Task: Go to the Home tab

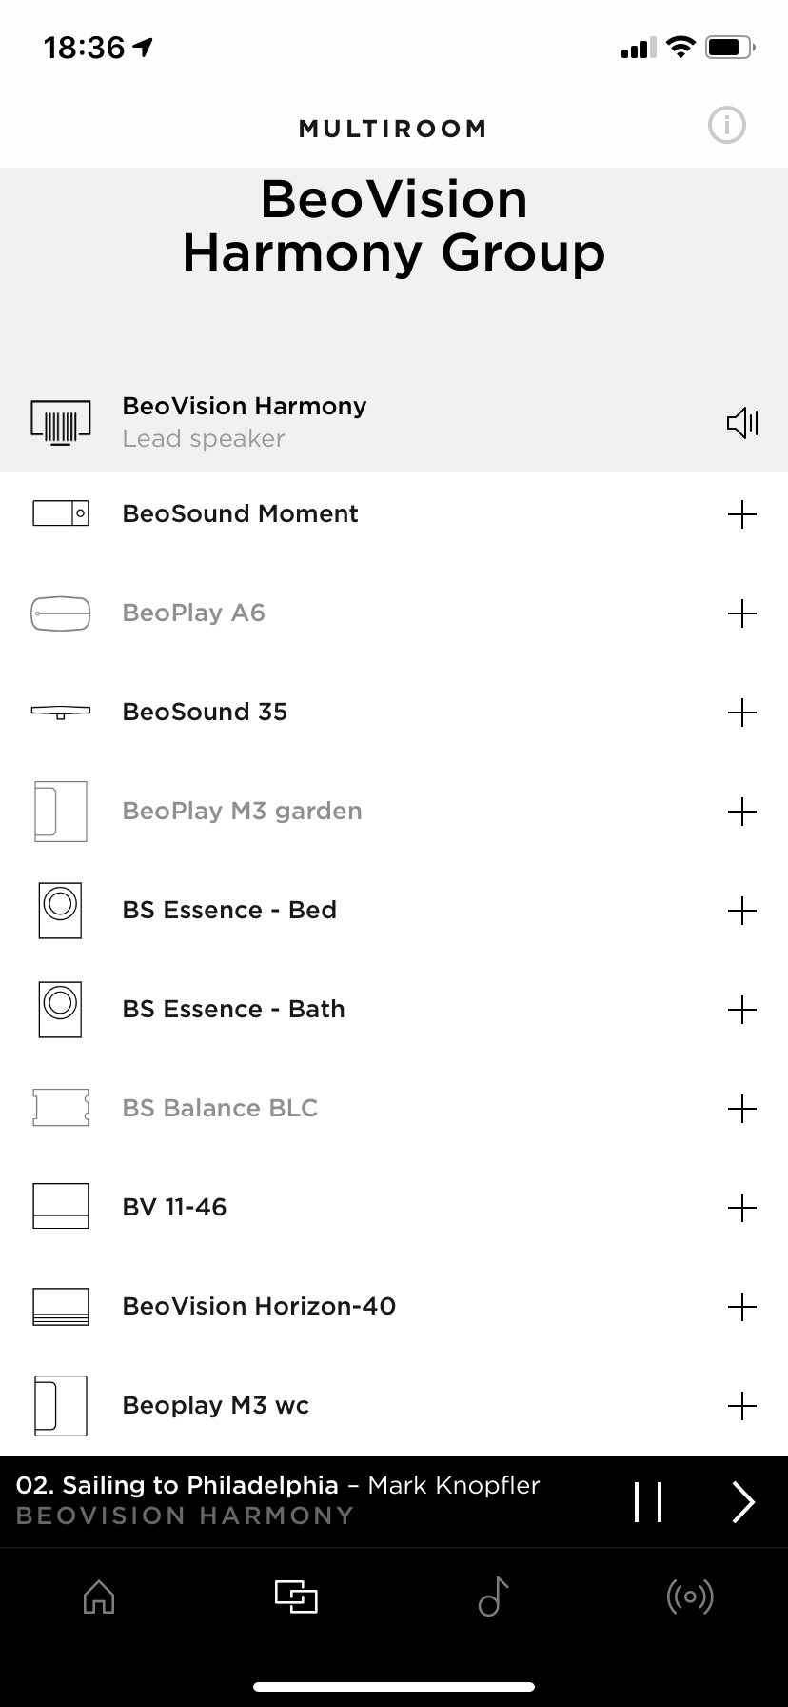Action: point(99,1597)
